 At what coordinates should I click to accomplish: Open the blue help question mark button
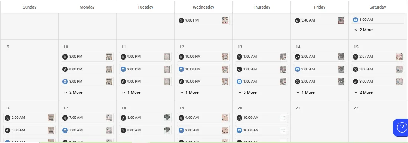pyautogui.click(x=401, y=128)
